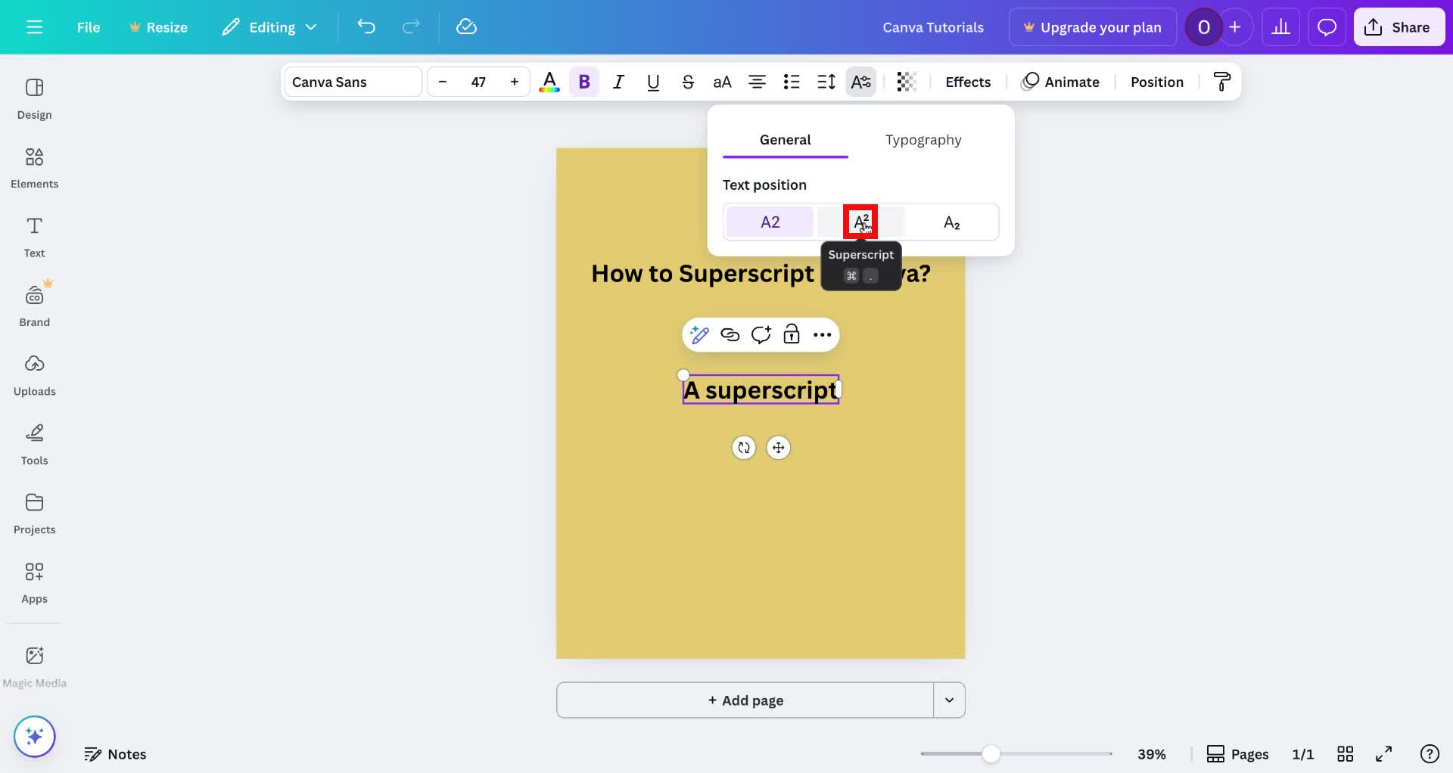Open the Editing mode dropdown
This screenshot has height=773, width=1453.
(x=269, y=26)
